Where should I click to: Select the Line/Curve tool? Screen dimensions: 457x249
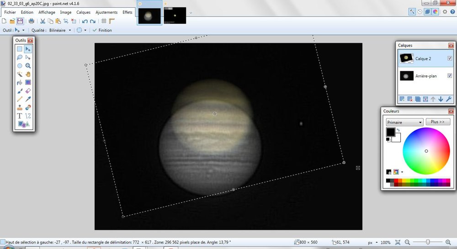coord(28,116)
